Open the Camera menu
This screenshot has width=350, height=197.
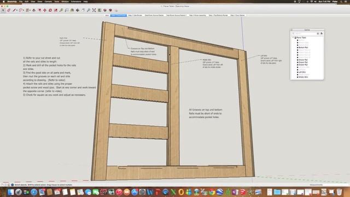(48, 2)
